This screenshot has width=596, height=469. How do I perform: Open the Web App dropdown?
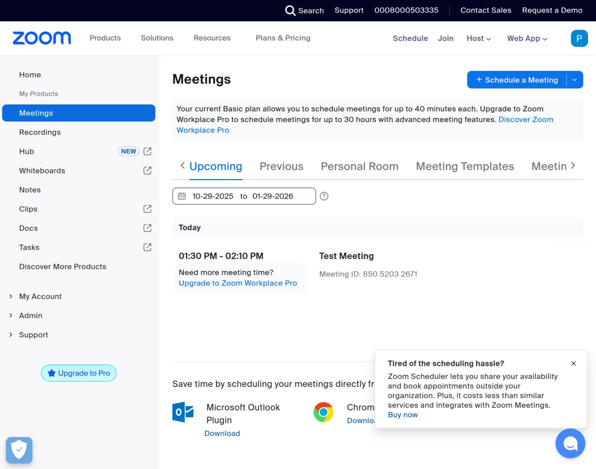pyautogui.click(x=527, y=38)
